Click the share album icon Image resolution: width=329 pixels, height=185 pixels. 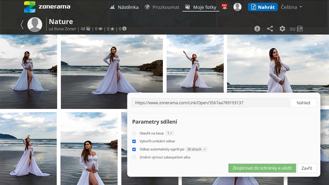(270, 29)
